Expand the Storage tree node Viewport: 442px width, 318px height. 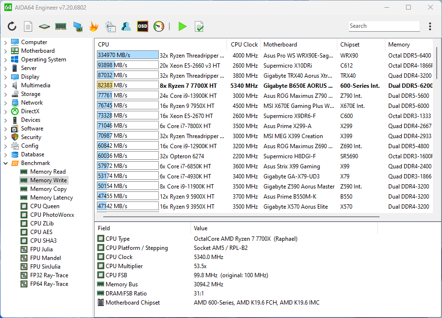(6, 94)
